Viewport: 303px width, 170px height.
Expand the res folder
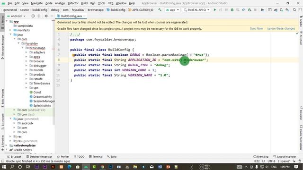(x=10, y=136)
